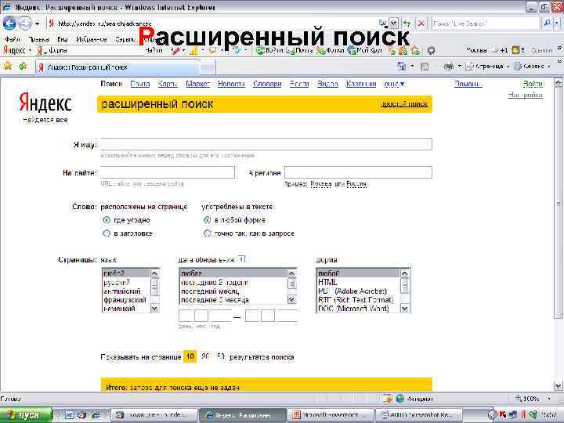Print the page with the printer icon
This screenshot has width=564, height=423.
pyautogui.click(x=449, y=67)
